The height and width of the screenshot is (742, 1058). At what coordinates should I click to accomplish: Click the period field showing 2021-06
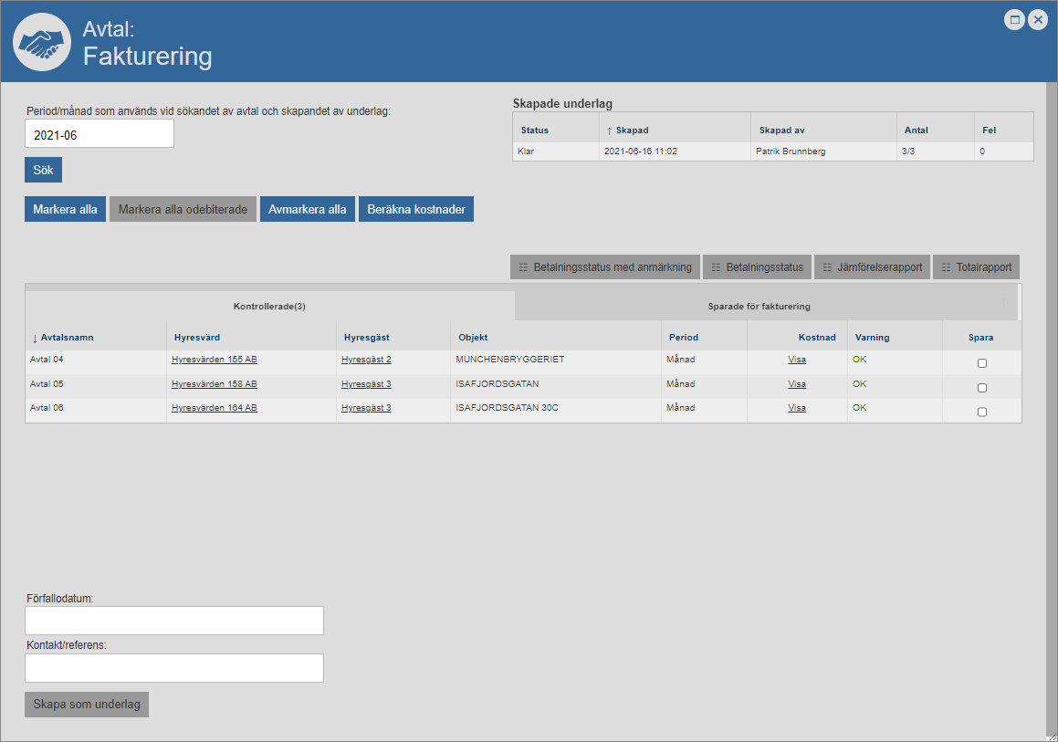click(100, 134)
